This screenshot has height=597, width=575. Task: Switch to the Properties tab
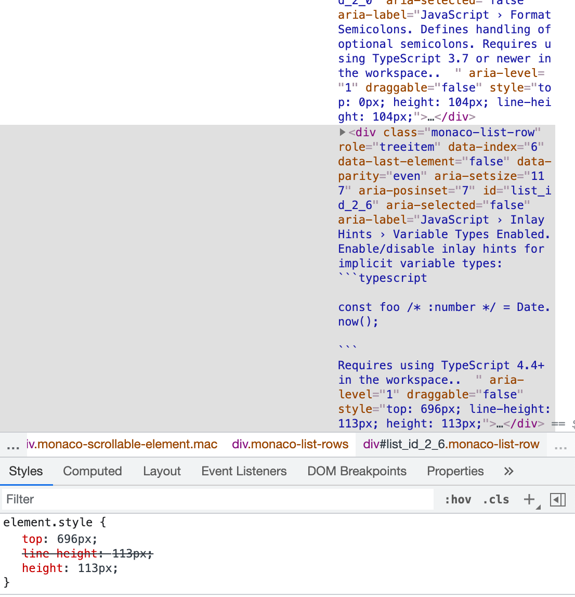pyautogui.click(x=455, y=471)
